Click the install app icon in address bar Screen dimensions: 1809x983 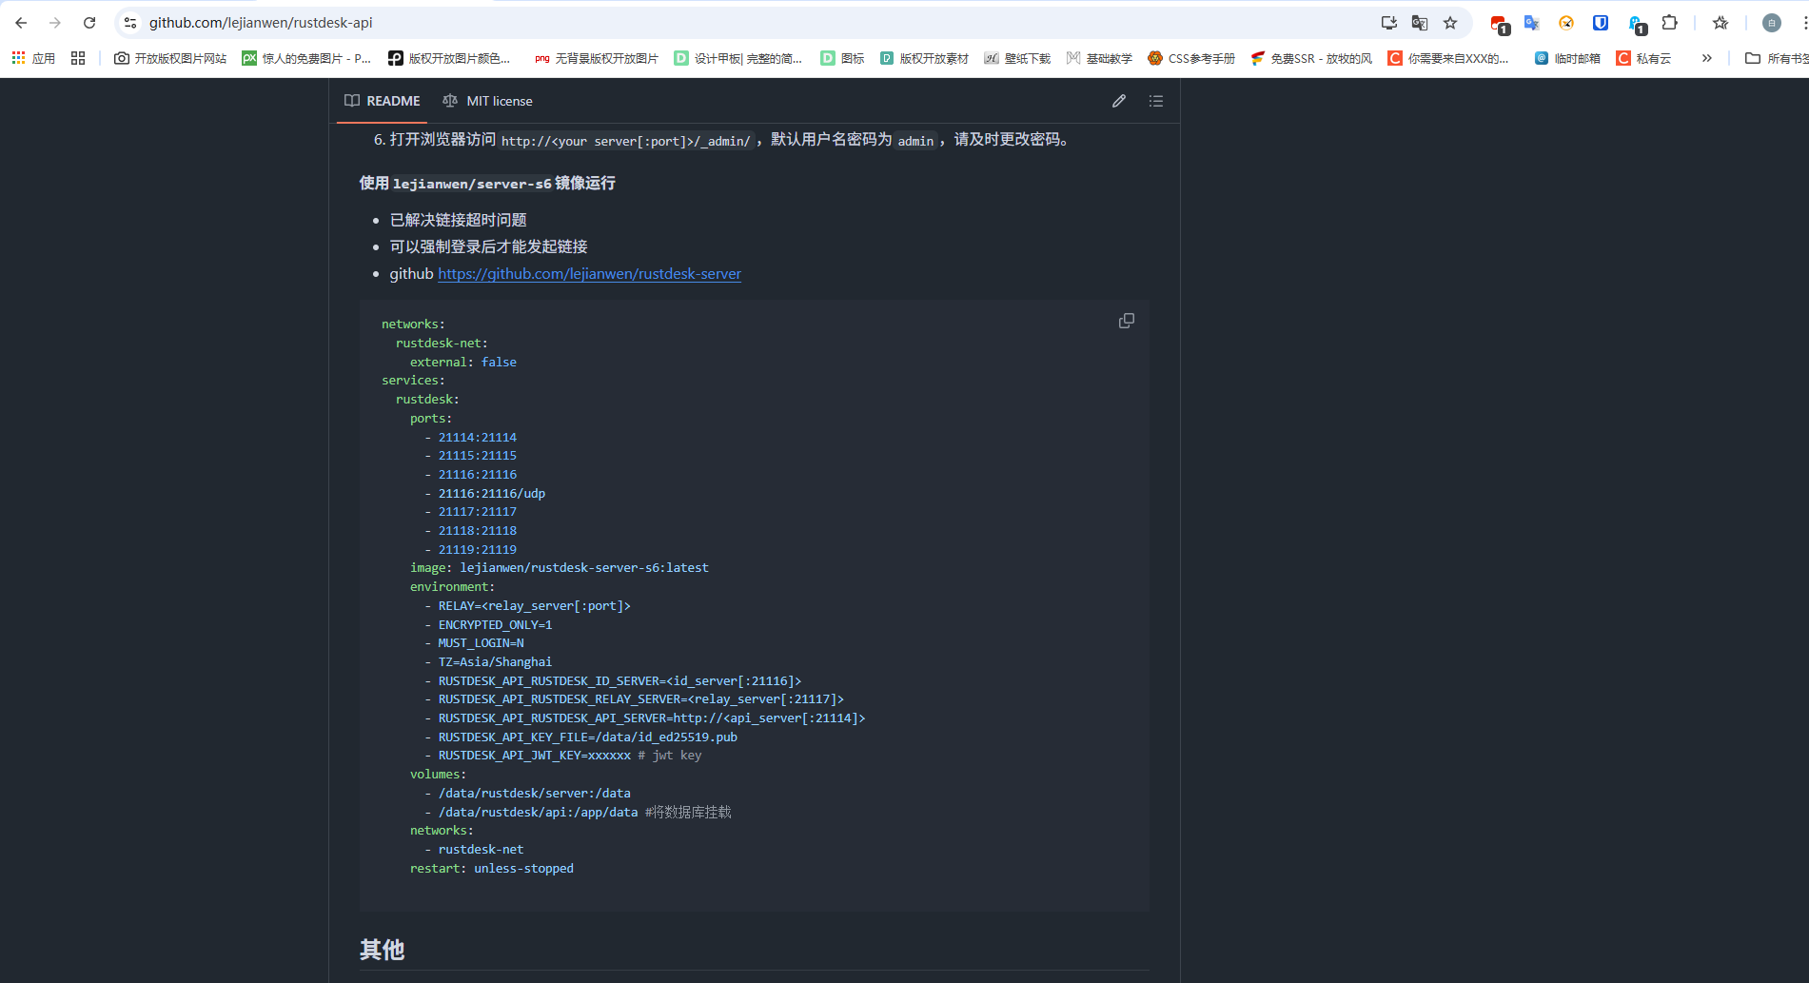point(1389,23)
